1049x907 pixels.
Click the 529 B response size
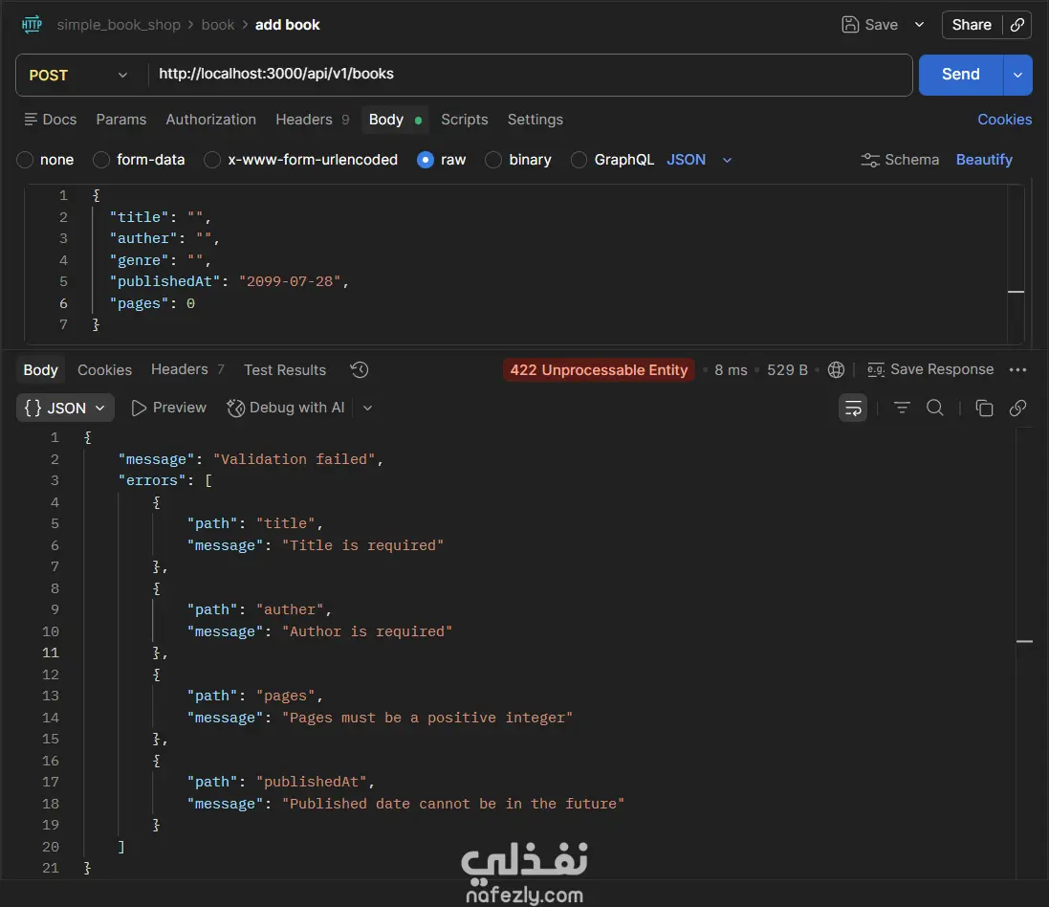787,369
